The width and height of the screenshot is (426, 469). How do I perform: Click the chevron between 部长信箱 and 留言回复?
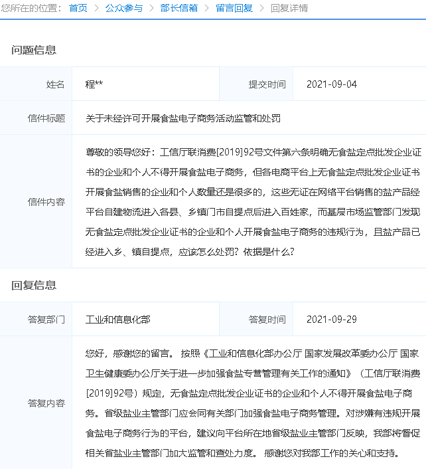206,9
